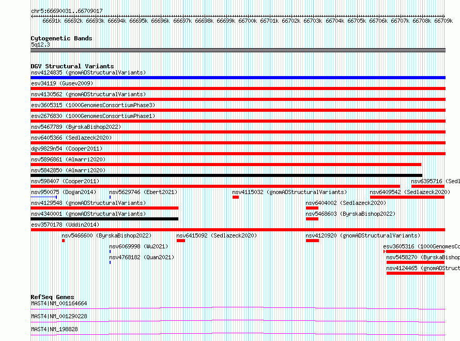Viewport: 460px width, 341px height.
Task: Click the DGV Structural Variants track title
Action: pos(72,66)
